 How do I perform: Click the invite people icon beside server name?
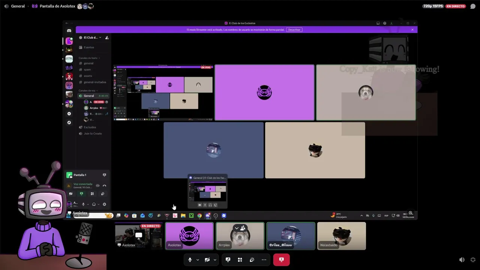tap(107, 37)
